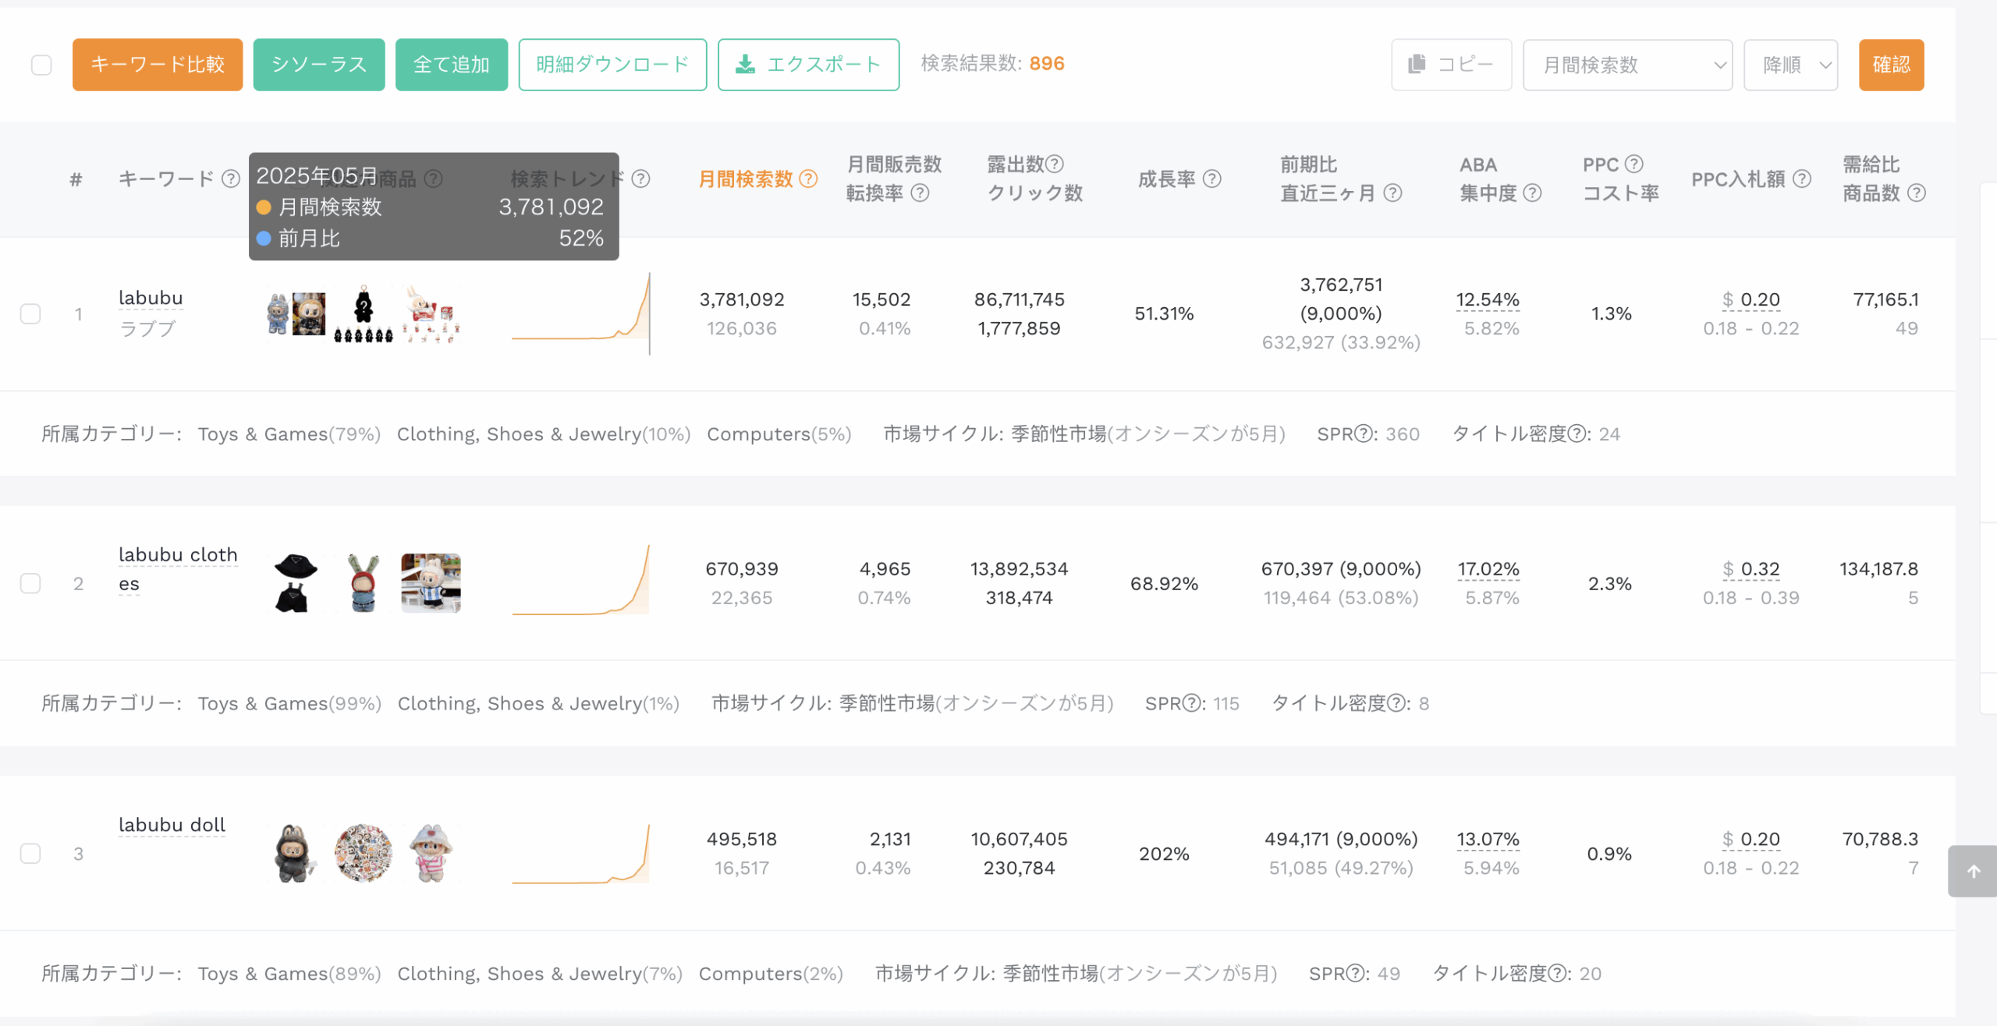Open the labubu clothes keyword link
Viewport: 1997px width, 1026px height.
pyautogui.click(x=178, y=570)
